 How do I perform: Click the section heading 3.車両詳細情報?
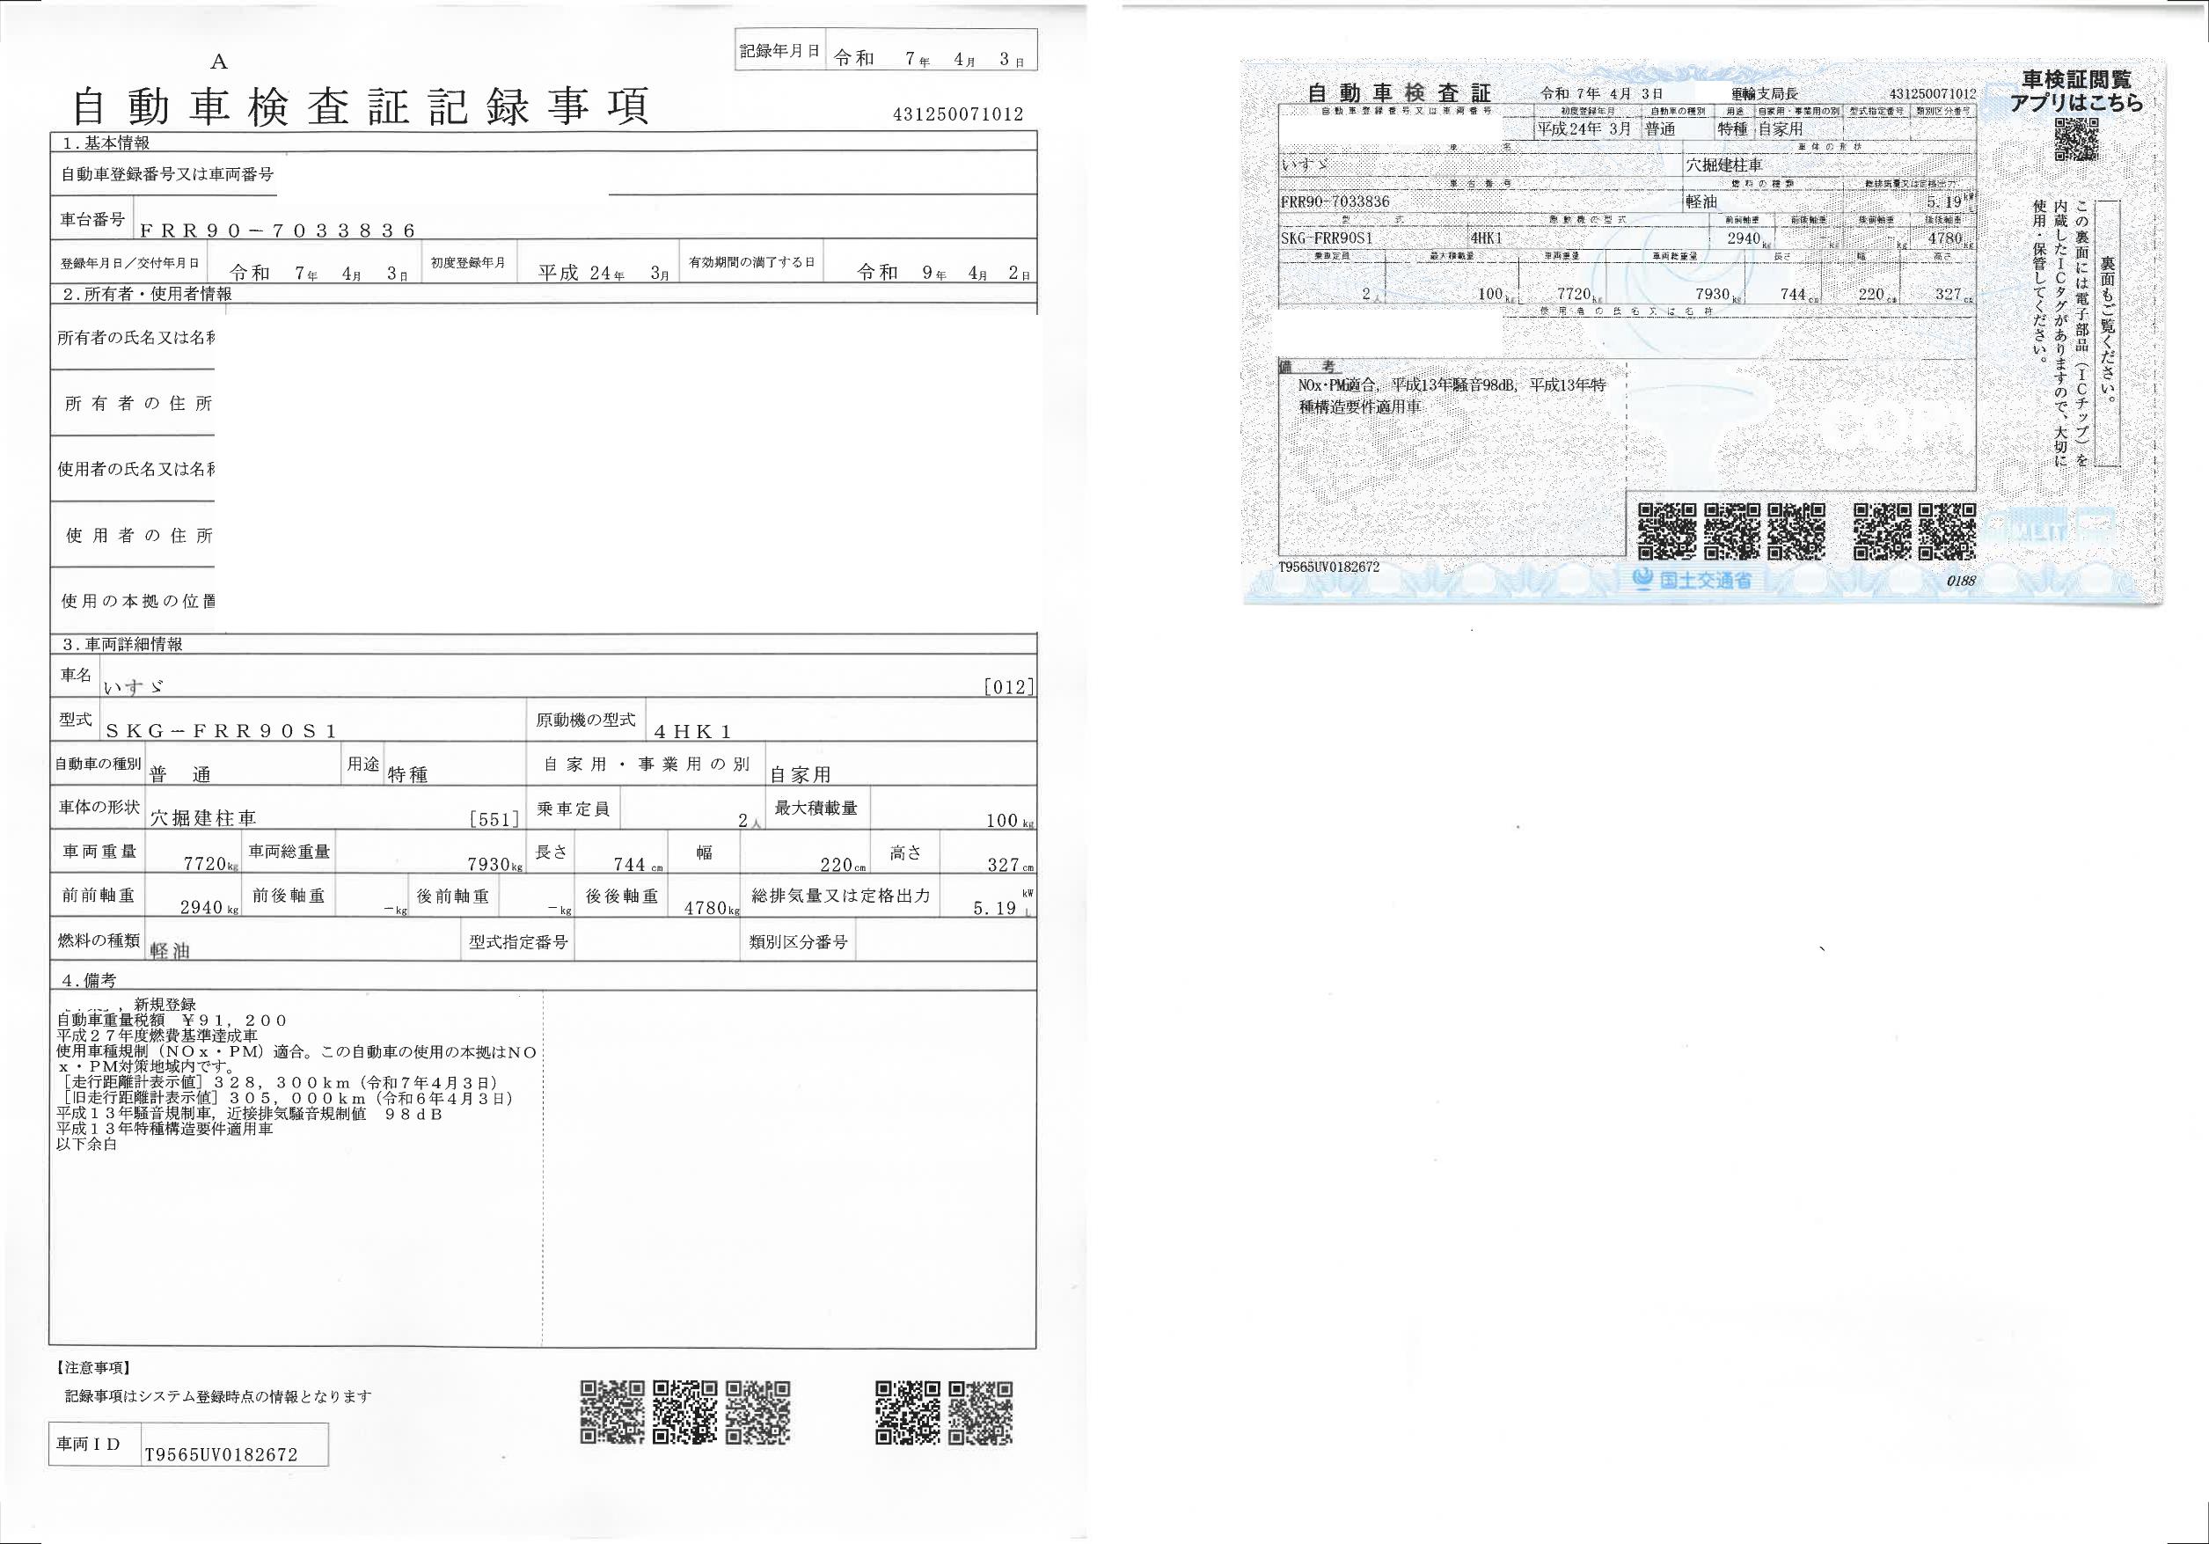point(122,645)
